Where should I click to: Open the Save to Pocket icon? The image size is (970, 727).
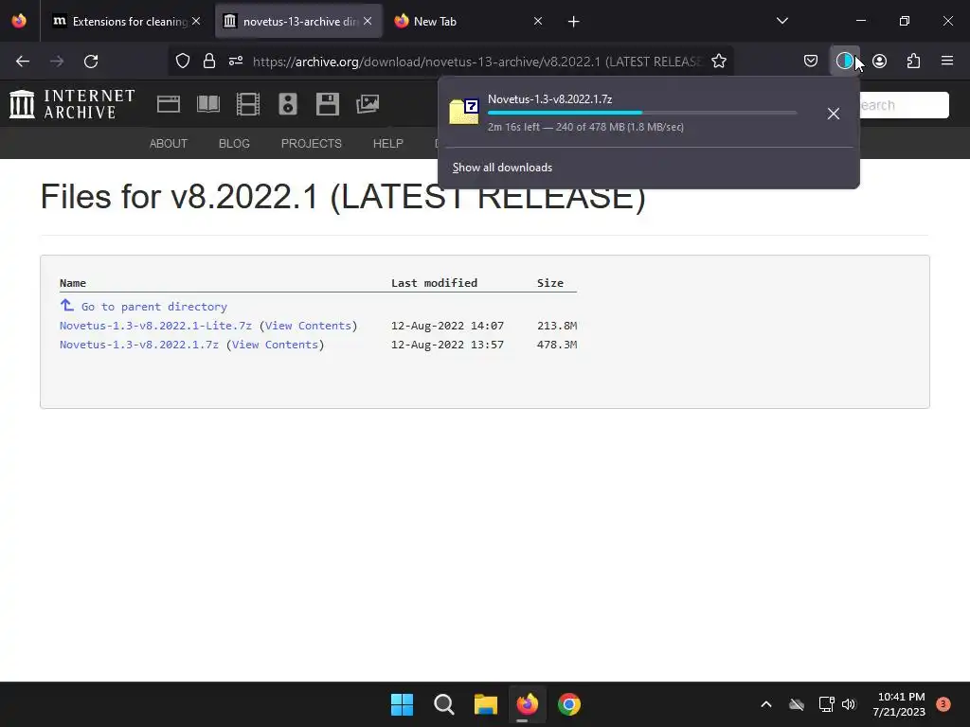coord(811,62)
